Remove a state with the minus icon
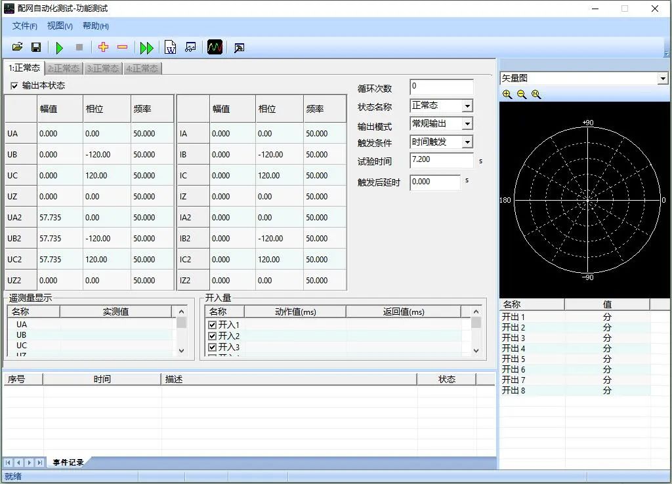 tap(122, 47)
